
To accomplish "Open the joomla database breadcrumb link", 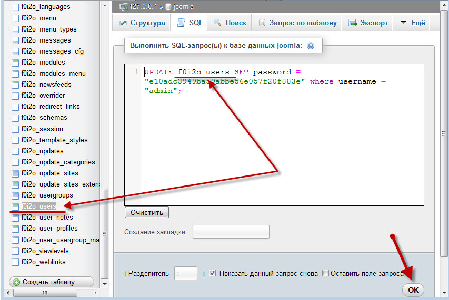I will pyautogui.click(x=183, y=7).
